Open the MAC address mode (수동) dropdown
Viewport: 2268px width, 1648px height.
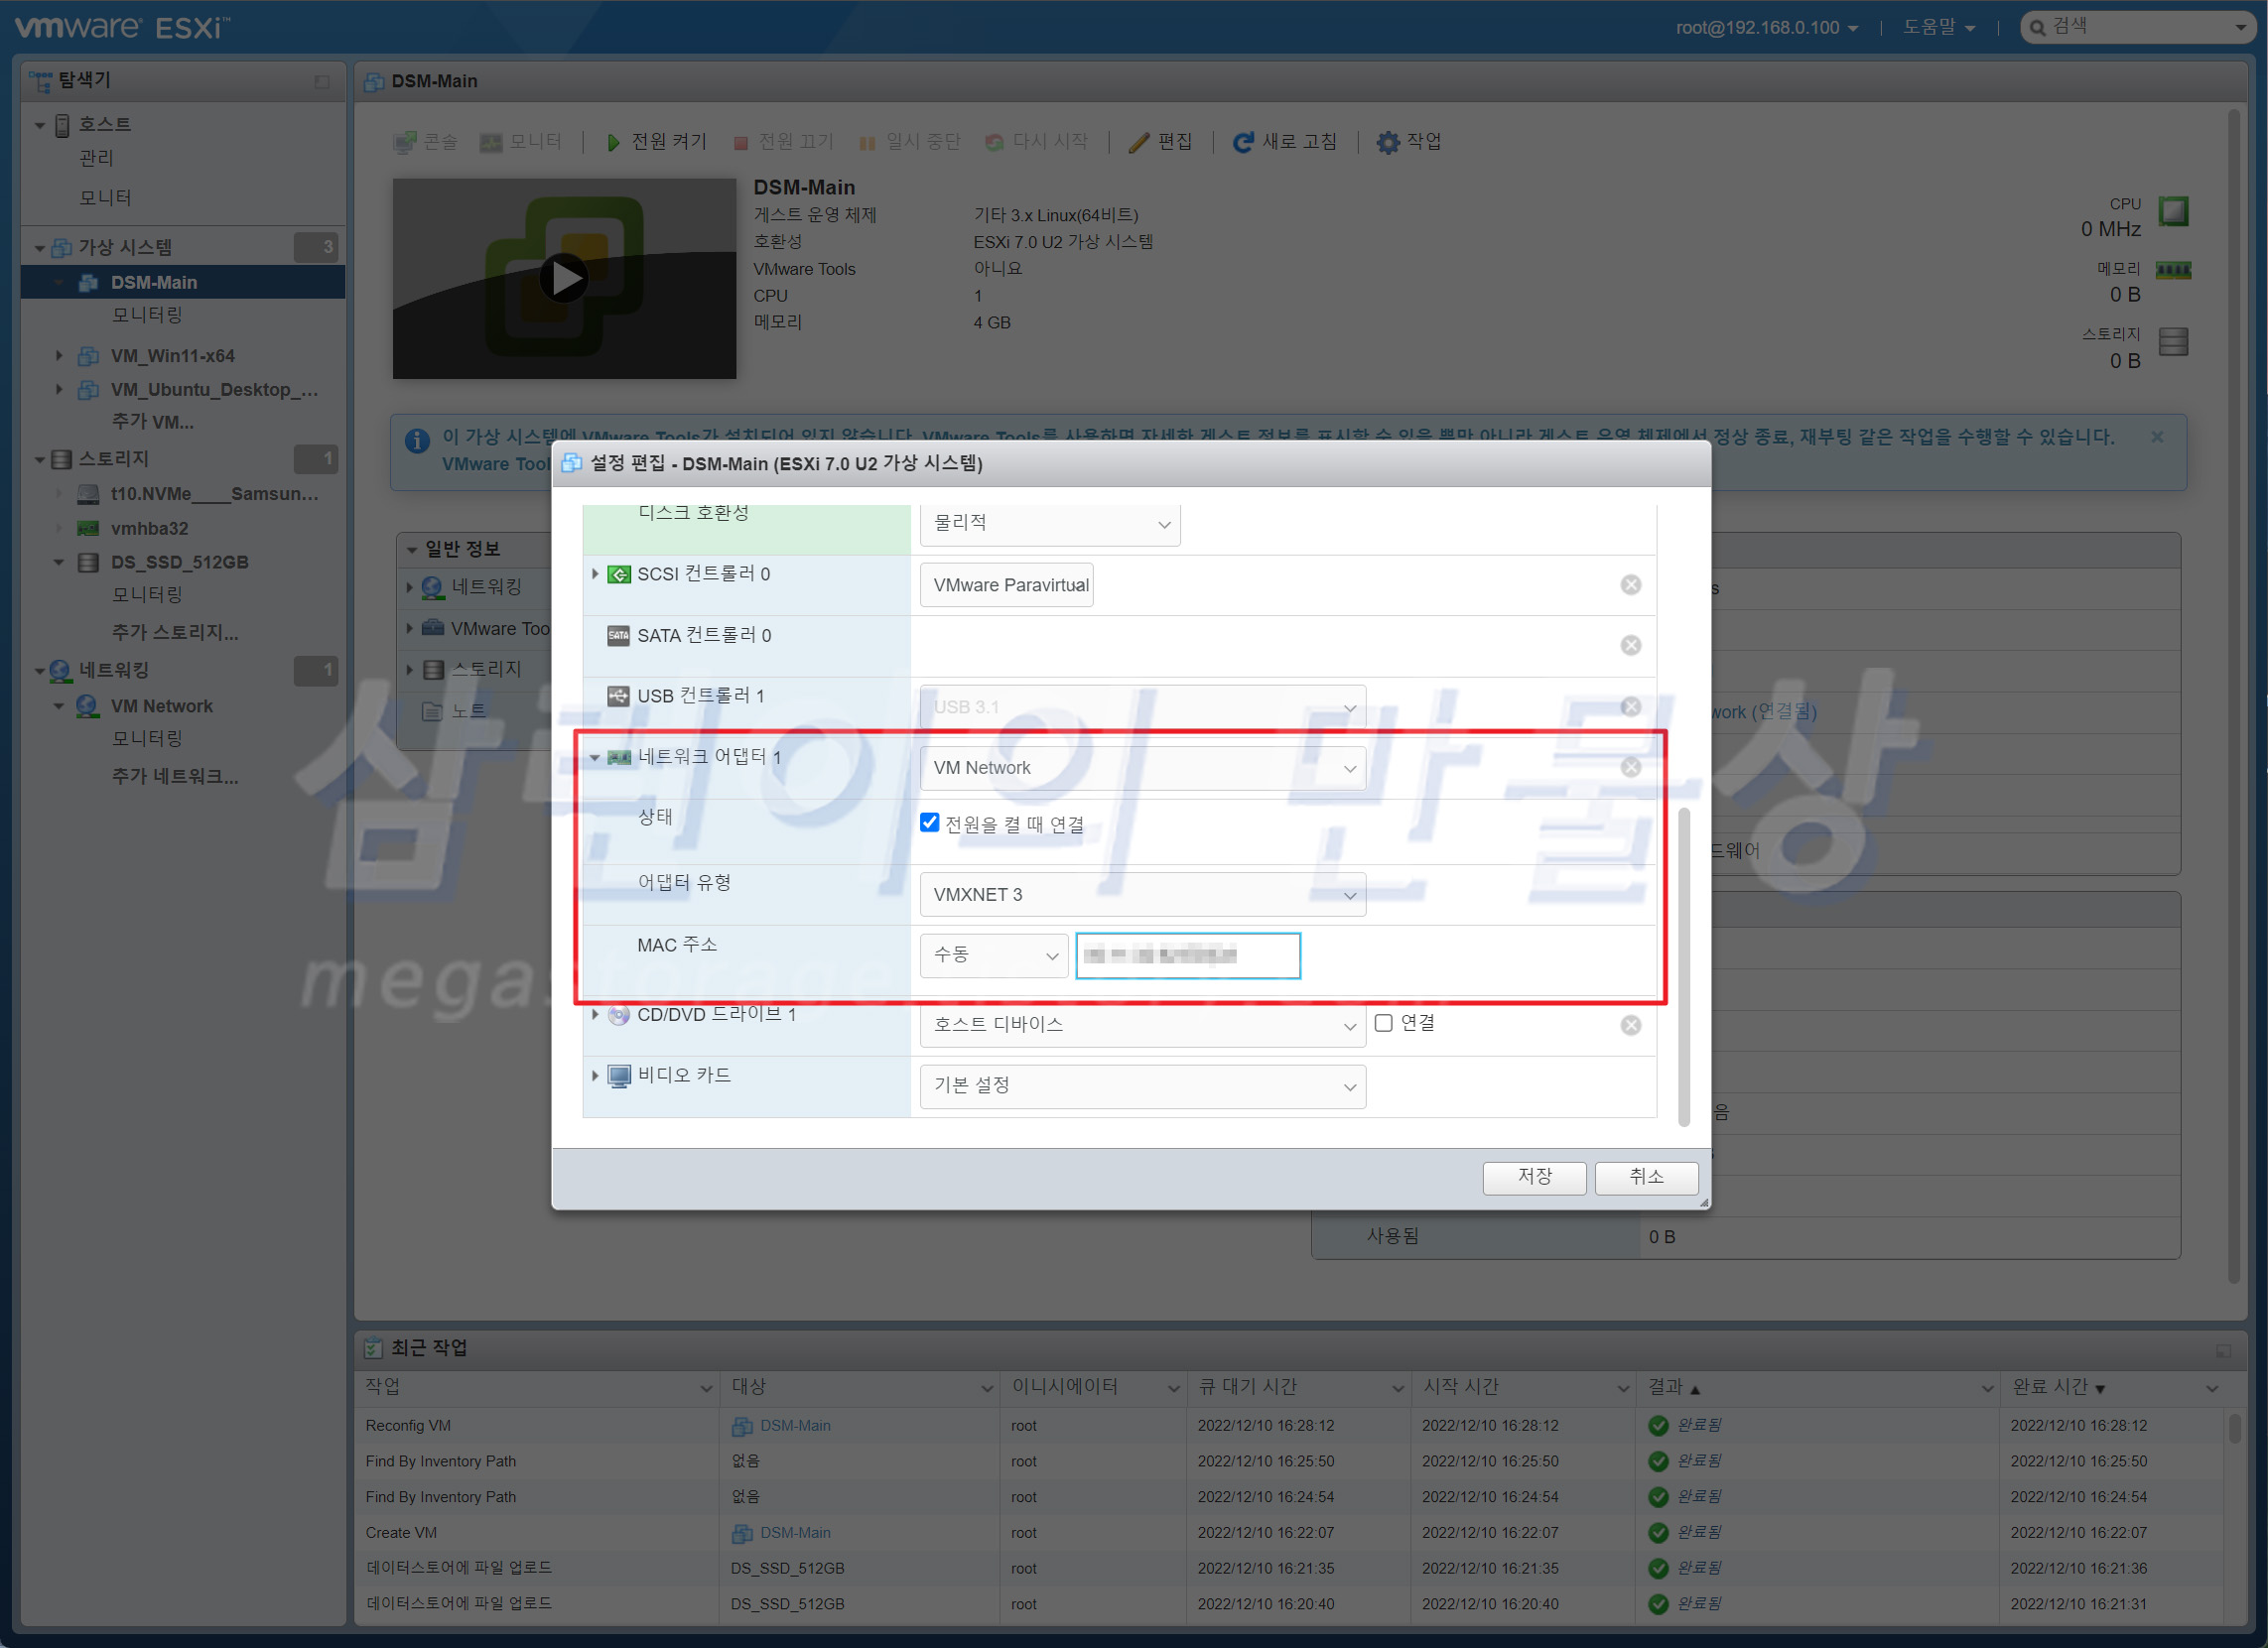tap(993, 955)
